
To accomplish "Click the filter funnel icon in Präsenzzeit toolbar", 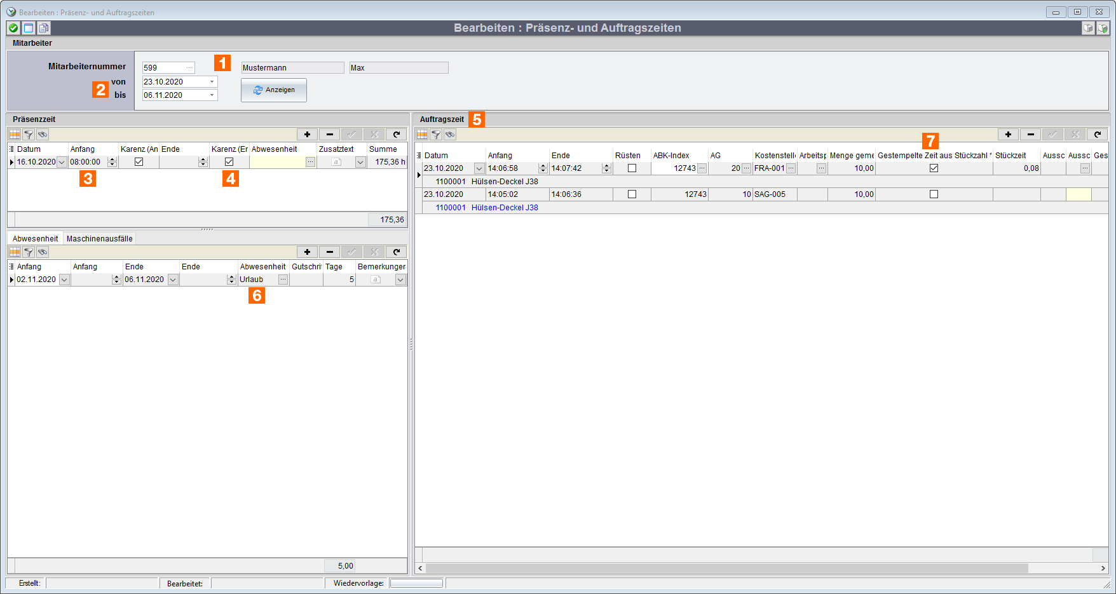I will pyautogui.click(x=29, y=135).
